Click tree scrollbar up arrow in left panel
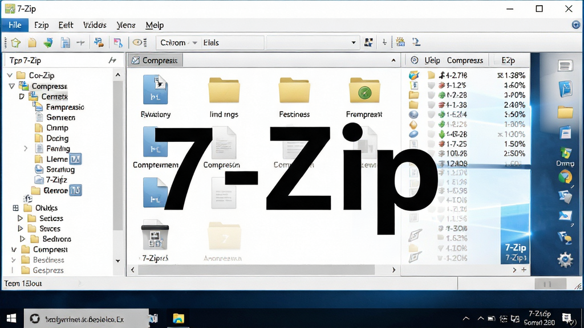 (x=118, y=75)
